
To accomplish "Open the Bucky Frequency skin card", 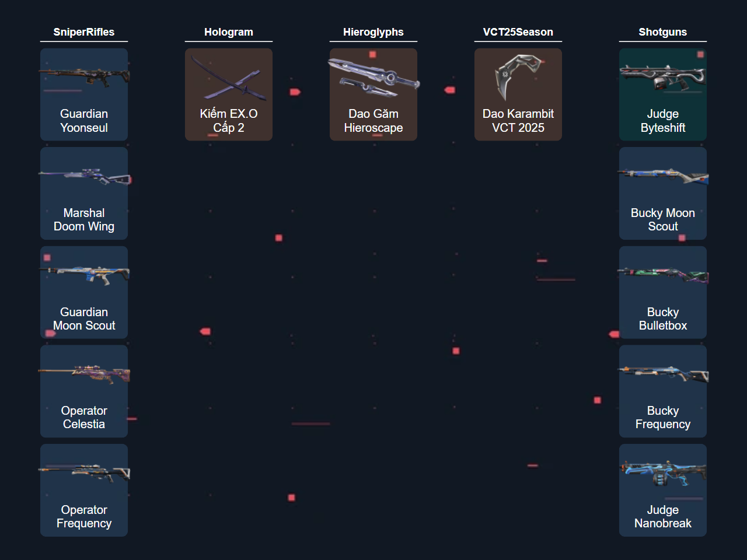I will point(663,391).
